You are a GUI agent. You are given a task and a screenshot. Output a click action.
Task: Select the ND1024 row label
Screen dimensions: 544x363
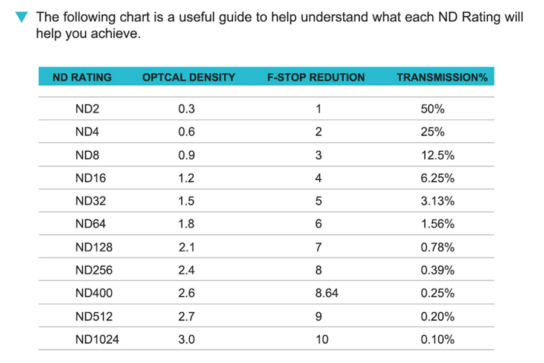[97, 339]
